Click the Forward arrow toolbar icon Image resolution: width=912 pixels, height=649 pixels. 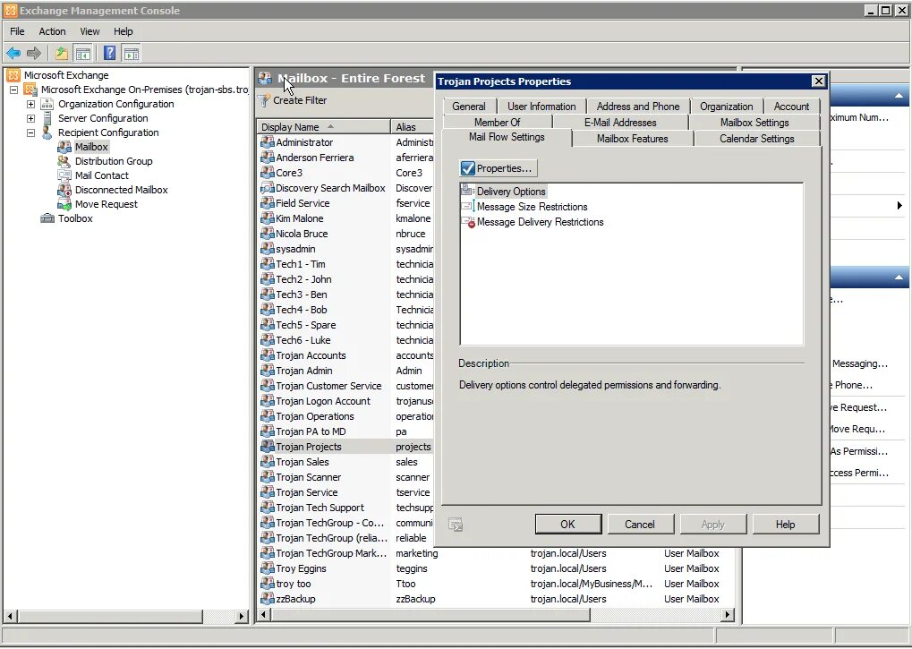click(x=34, y=54)
